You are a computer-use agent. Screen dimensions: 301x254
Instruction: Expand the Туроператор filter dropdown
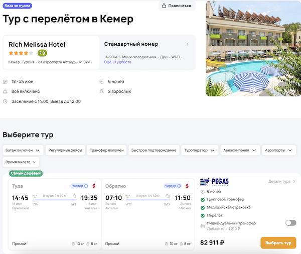(200, 150)
